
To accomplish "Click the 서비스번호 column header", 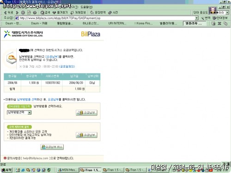I will [52, 76].
